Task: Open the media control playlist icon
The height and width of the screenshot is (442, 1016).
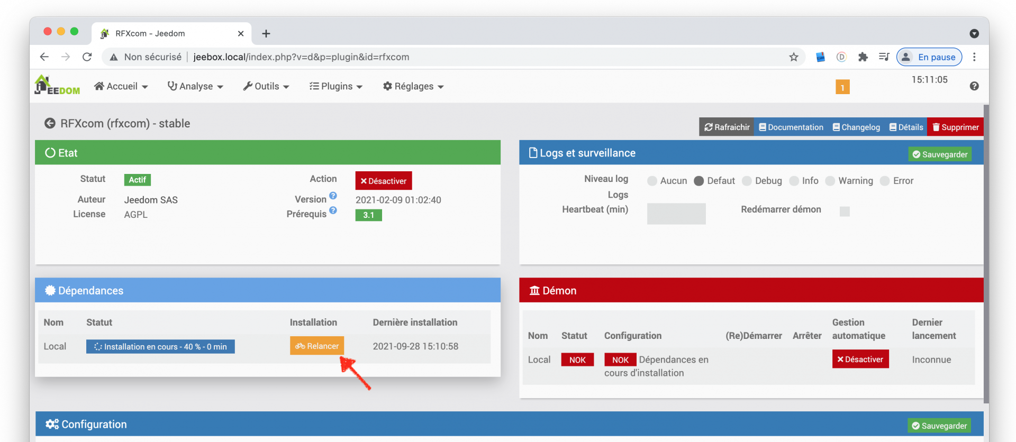Action: pyautogui.click(x=884, y=57)
